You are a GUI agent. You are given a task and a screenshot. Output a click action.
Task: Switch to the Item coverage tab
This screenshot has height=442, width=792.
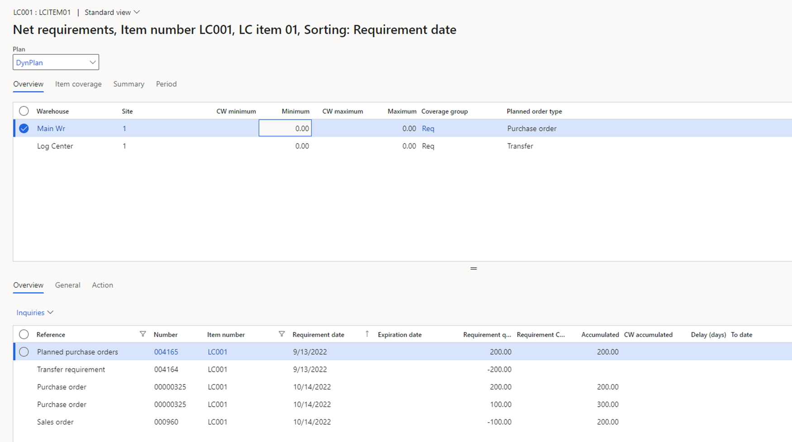coord(78,84)
